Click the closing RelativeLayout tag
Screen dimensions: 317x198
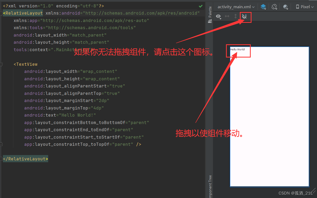click(26, 159)
